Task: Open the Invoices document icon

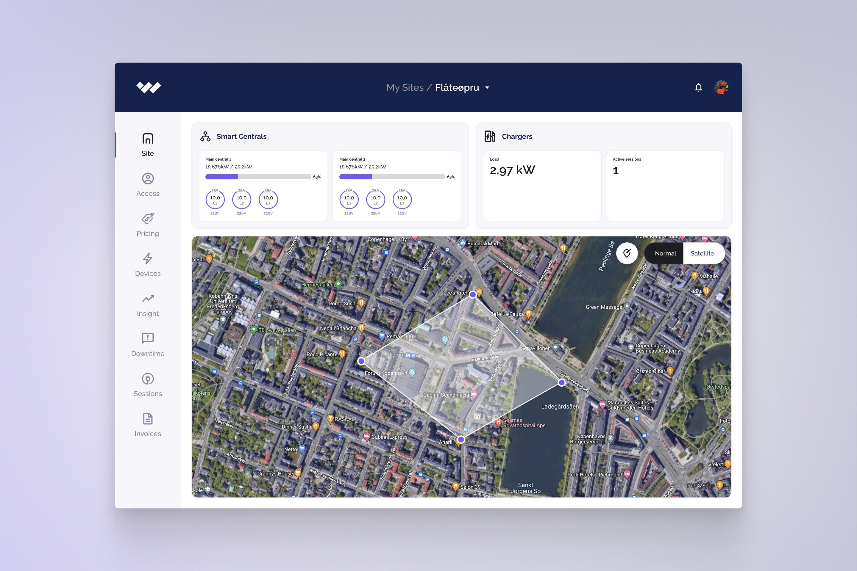Action: [x=148, y=419]
